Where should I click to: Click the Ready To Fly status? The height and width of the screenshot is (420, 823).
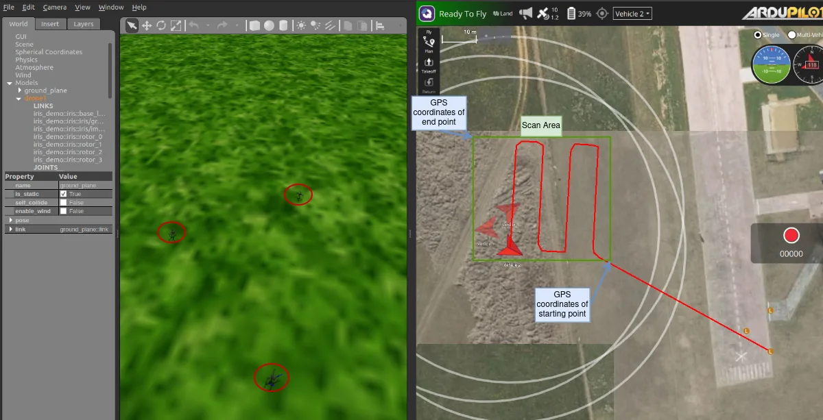tap(462, 14)
